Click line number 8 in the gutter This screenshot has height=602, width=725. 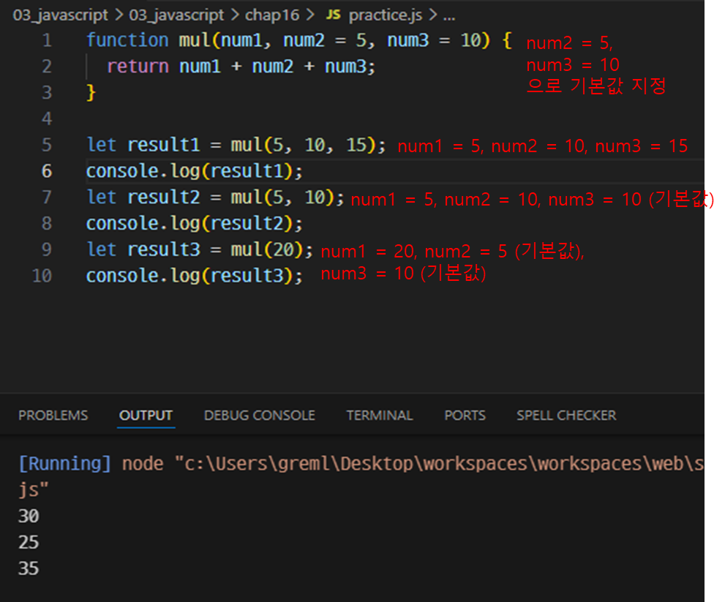click(47, 223)
